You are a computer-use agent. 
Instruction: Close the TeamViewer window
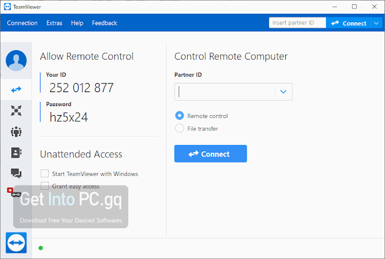tap(374, 7)
